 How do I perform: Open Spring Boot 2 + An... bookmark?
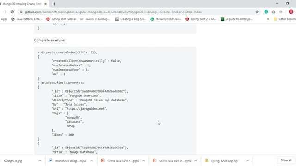201,19
